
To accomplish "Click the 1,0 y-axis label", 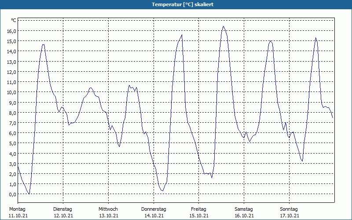I will pos(14,184).
